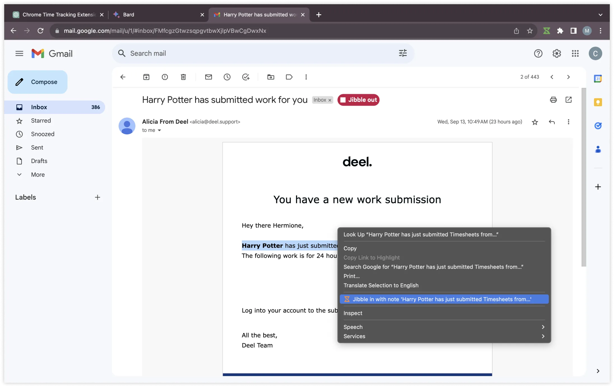
Task: Move the email to a folder
Action: [270, 77]
